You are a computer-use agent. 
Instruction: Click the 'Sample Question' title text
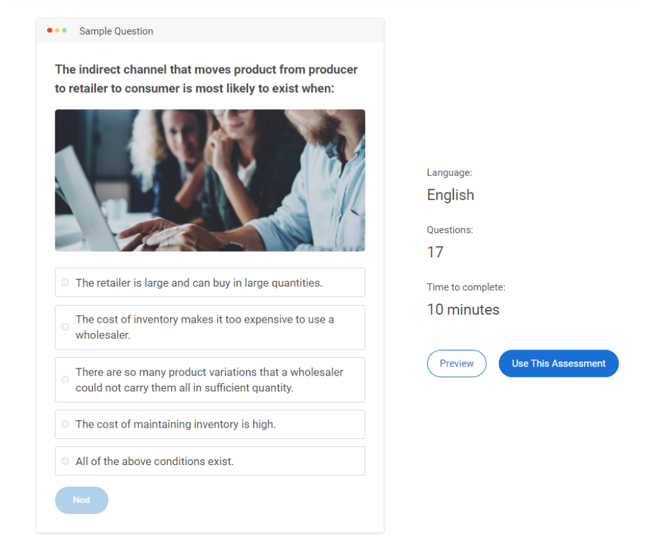tap(116, 31)
